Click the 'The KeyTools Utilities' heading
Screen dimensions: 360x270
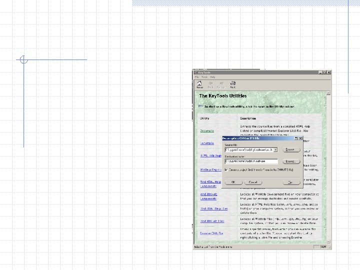coord(223,96)
